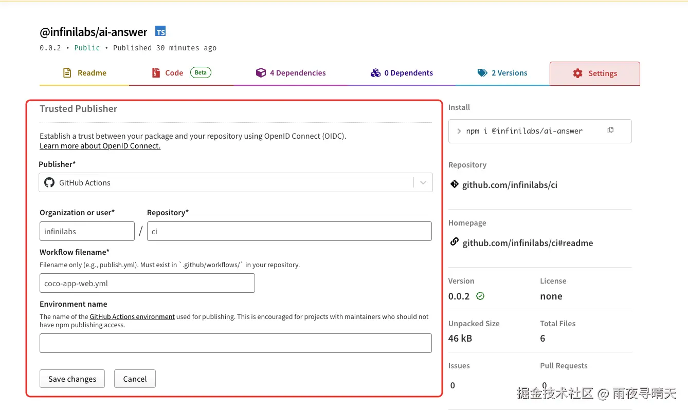Show the 2 Versions tab
Viewport: 688px width, 412px height.
tap(502, 73)
